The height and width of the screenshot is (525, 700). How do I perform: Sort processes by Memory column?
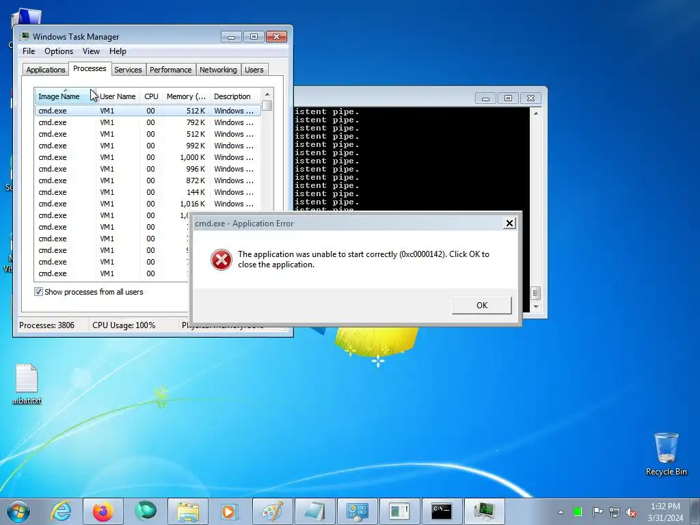point(186,96)
